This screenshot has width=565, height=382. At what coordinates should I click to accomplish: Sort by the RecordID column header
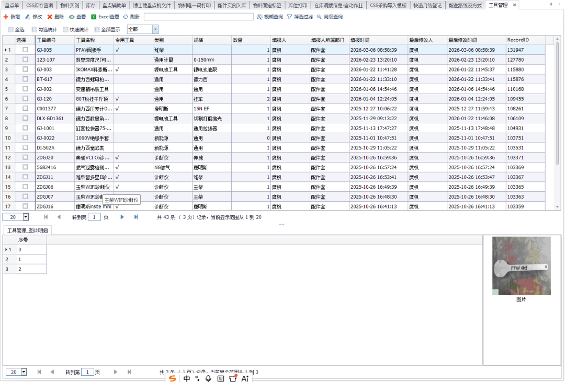[x=525, y=40]
